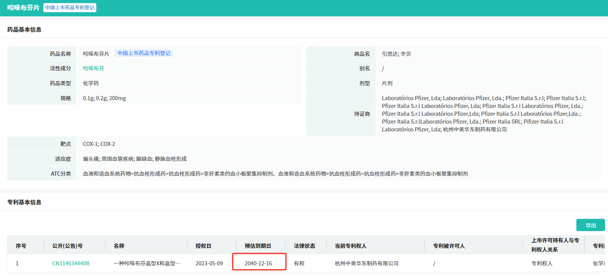Viewport: 608px width, 278px height.
Task: Click the blue 中国上市药品专利登记 tag beside drug name
Action: click(144, 53)
